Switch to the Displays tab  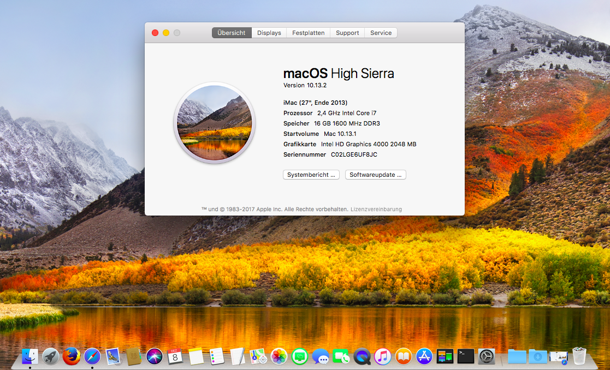click(269, 33)
